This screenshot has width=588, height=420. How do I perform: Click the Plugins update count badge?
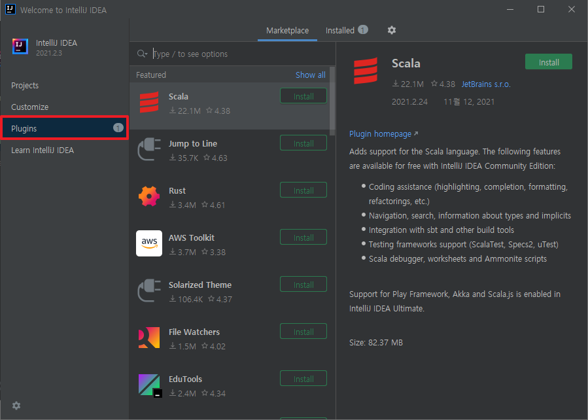118,128
